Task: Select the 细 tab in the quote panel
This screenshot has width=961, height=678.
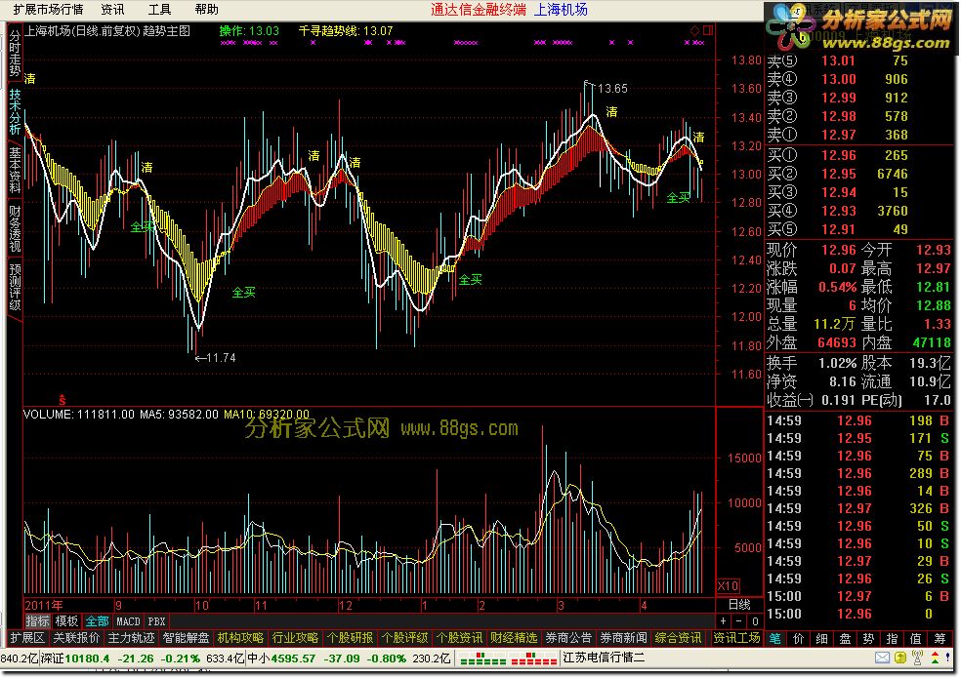Action: (822, 638)
